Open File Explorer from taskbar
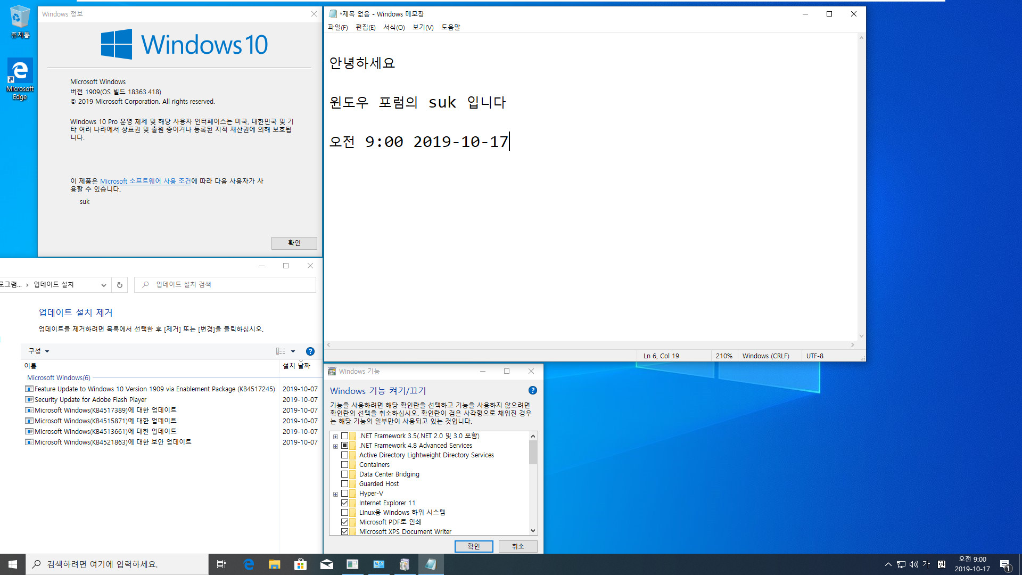This screenshot has width=1022, height=575. click(x=275, y=564)
